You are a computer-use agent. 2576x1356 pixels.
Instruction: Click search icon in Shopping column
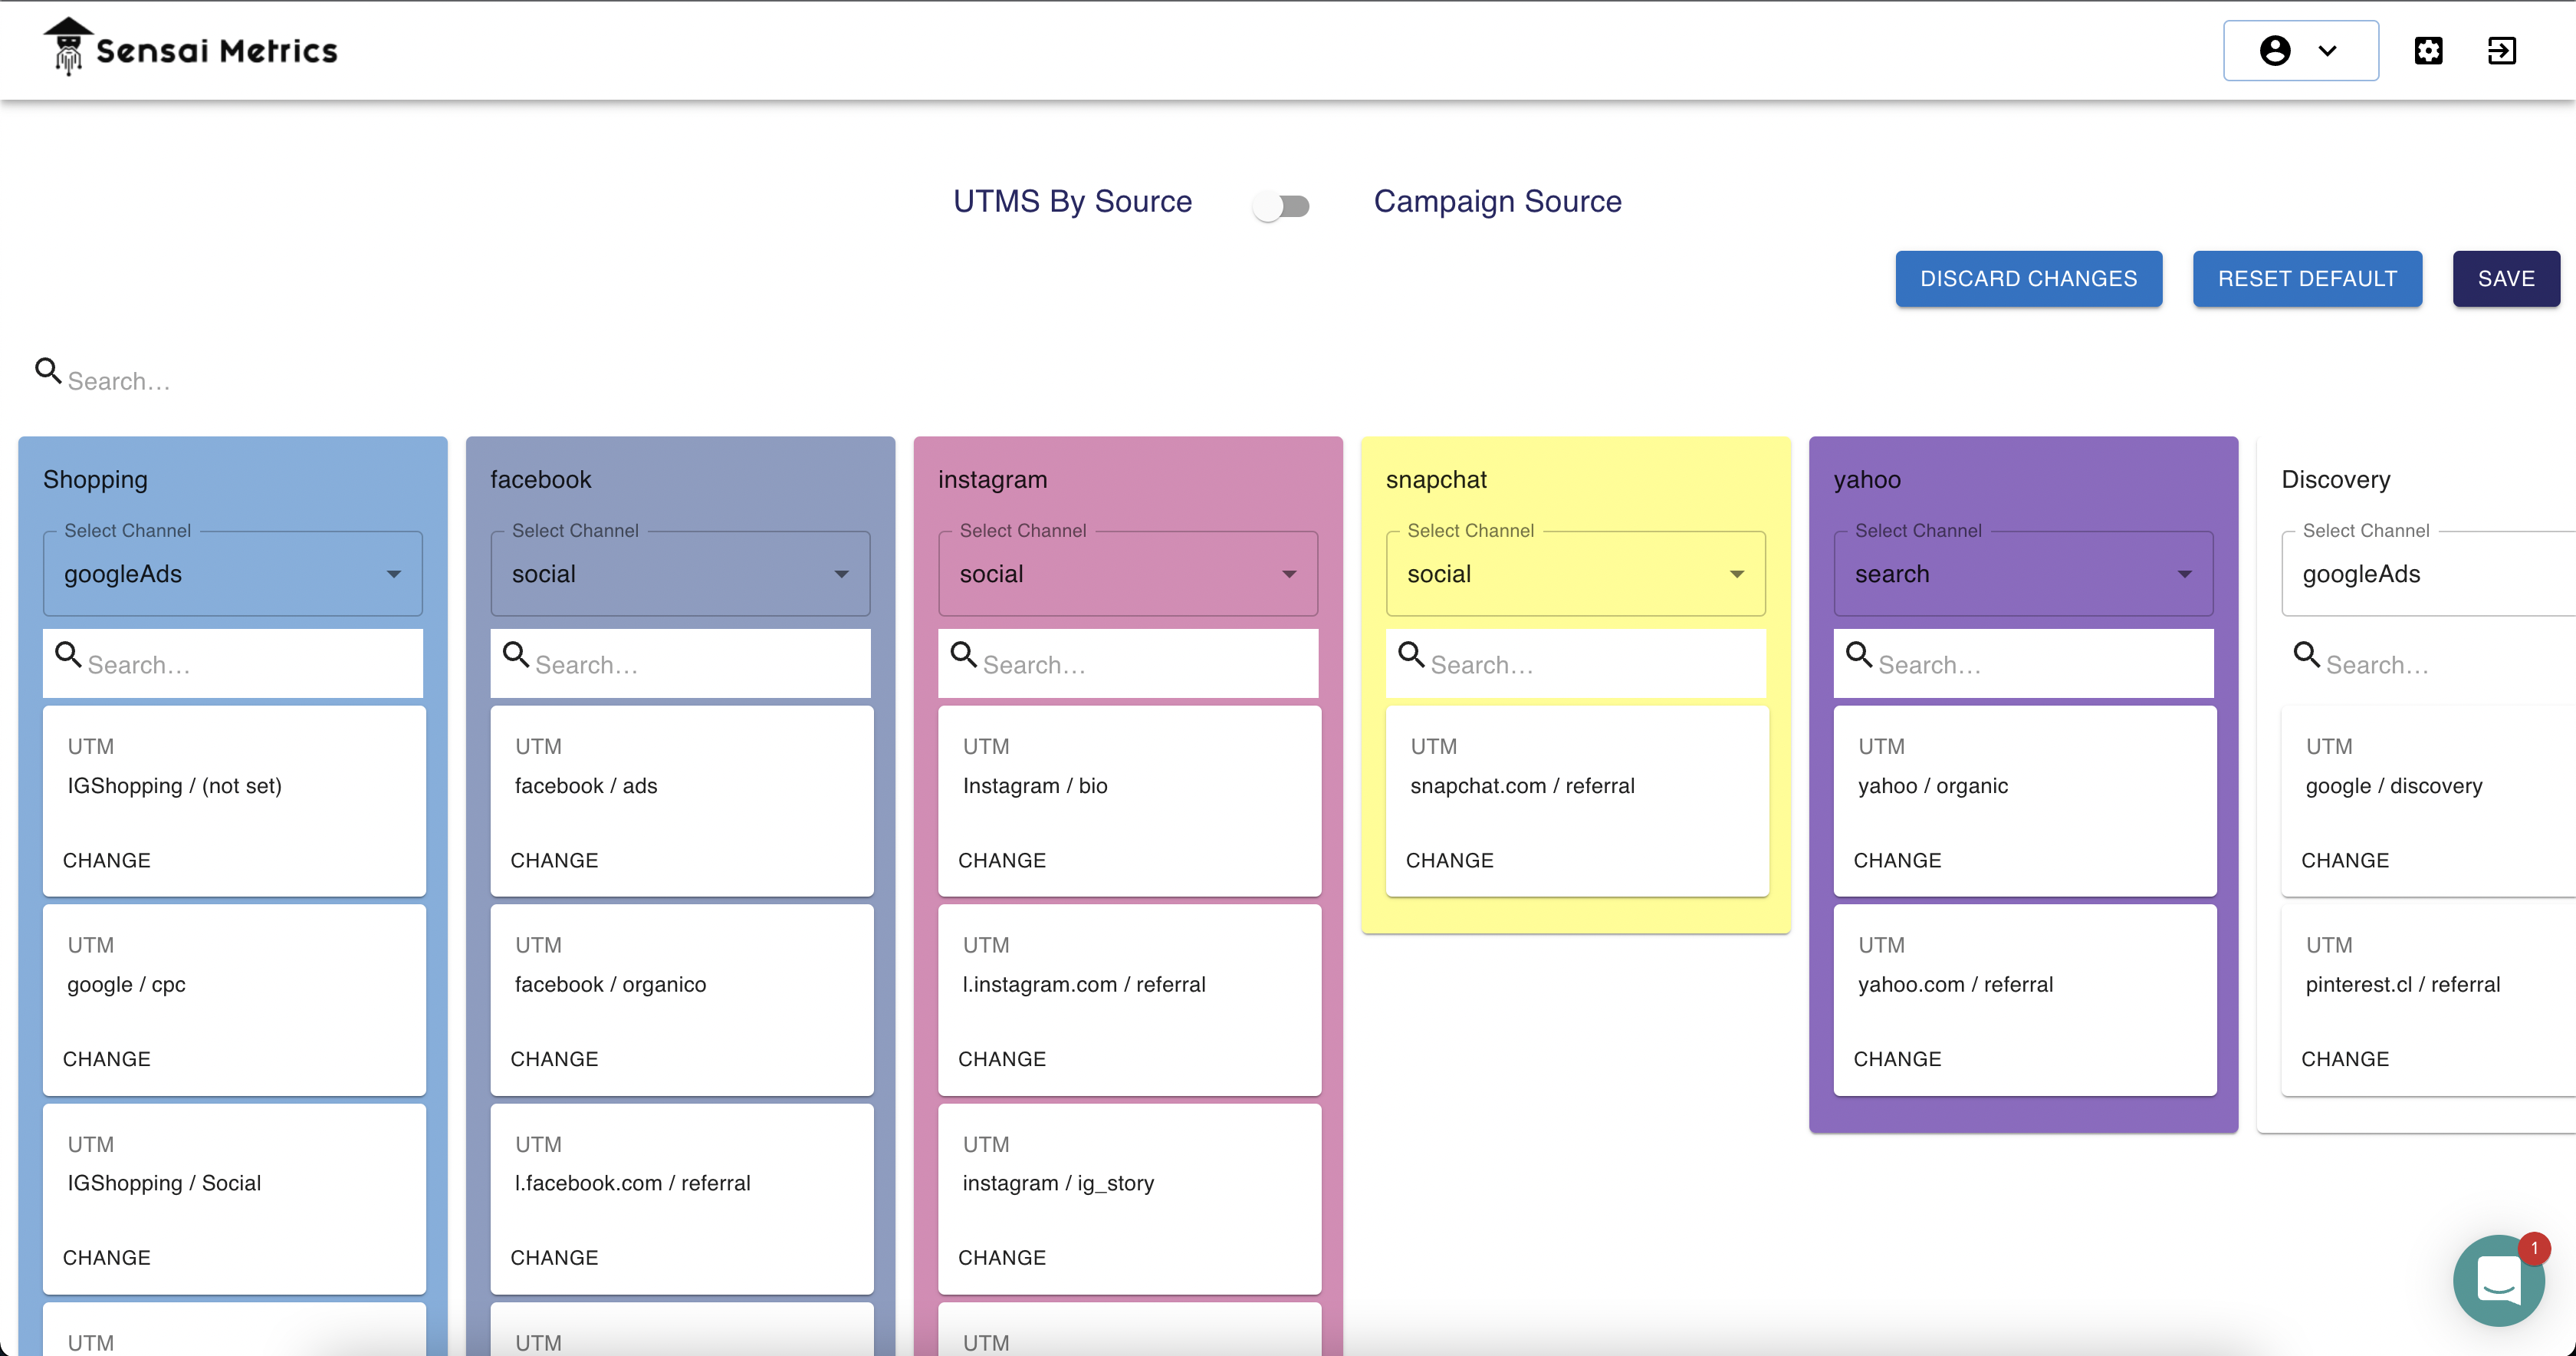point(68,654)
